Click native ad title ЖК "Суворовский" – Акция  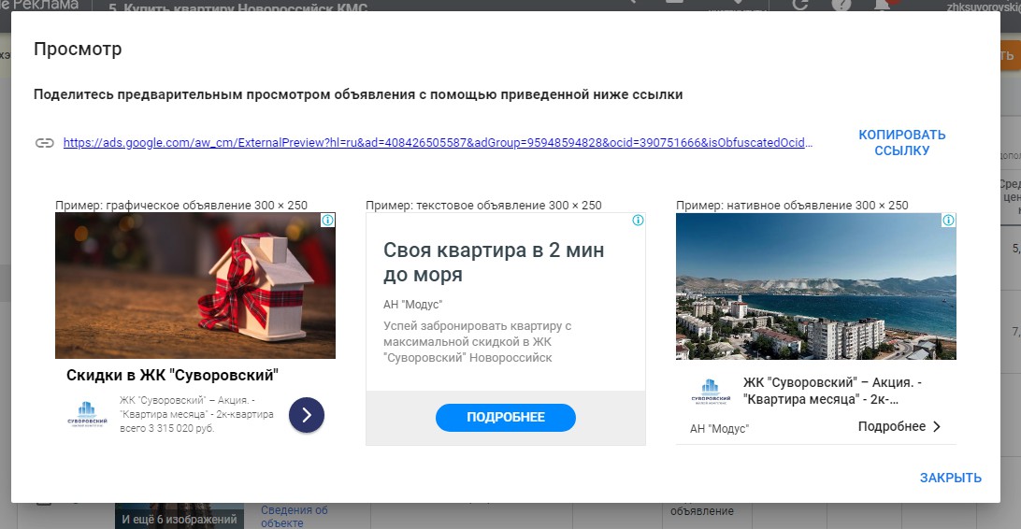click(x=833, y=391)
